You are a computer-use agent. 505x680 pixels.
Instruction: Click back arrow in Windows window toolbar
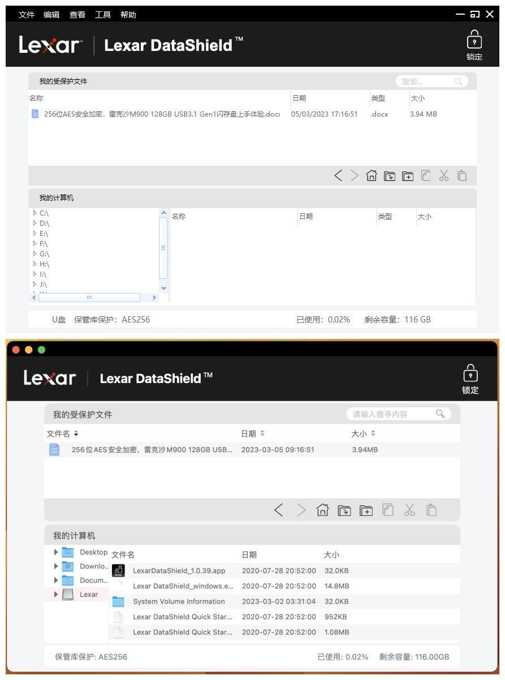(x=338, y=176)
